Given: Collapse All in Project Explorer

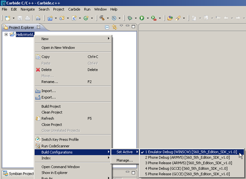Looking at the screenshot, I should [x=107, y=27].
